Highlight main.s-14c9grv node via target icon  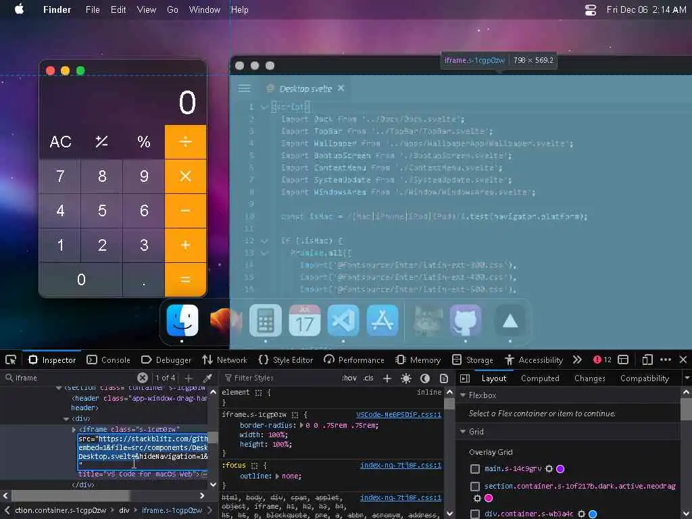pos(549,469)
